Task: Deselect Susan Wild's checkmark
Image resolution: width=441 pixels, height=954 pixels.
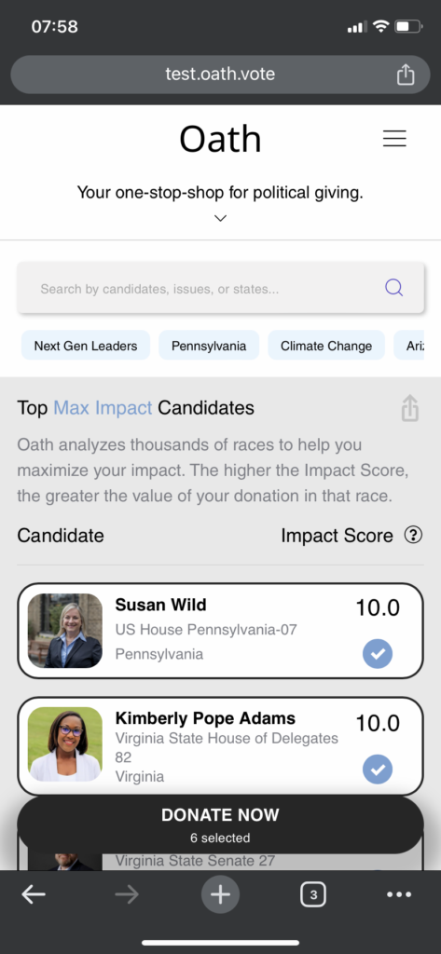Action: [x=378, y=654]
